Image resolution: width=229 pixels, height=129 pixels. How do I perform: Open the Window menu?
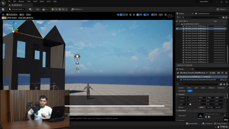[21, 1]
